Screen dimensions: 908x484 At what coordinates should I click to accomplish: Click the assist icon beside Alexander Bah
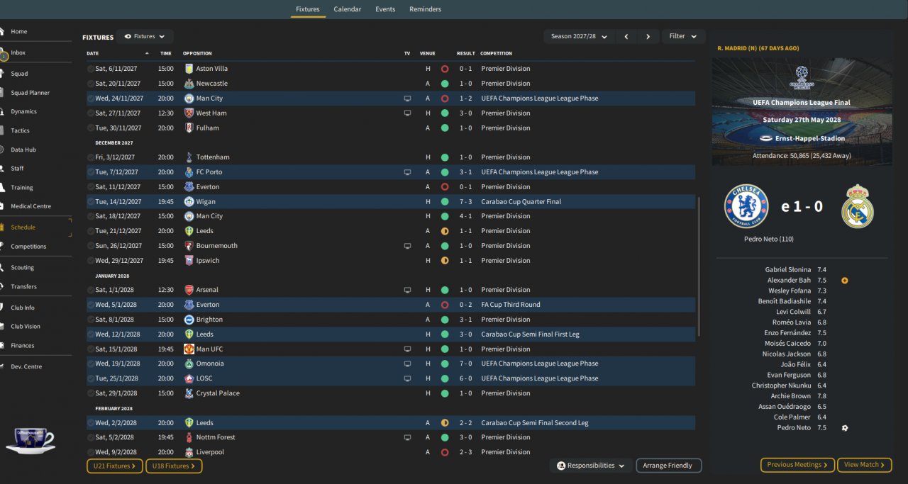tap(844, 281)
